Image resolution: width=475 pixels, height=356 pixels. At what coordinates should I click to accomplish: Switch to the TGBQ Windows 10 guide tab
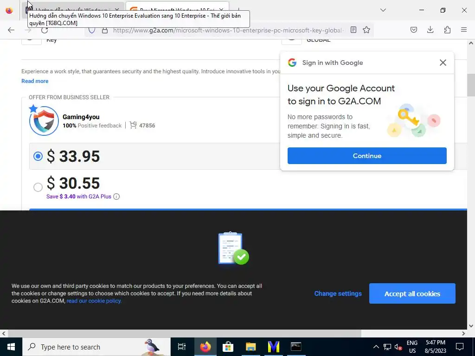tap(73, 6)
